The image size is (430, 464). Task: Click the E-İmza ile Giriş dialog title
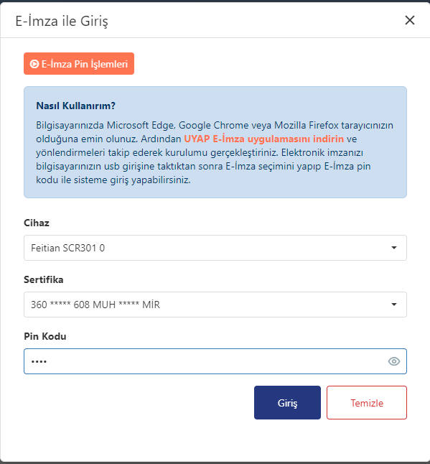(62, 21)
